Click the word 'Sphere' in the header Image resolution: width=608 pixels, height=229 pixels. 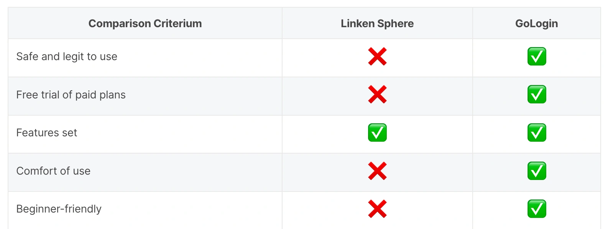click(395, 24)
